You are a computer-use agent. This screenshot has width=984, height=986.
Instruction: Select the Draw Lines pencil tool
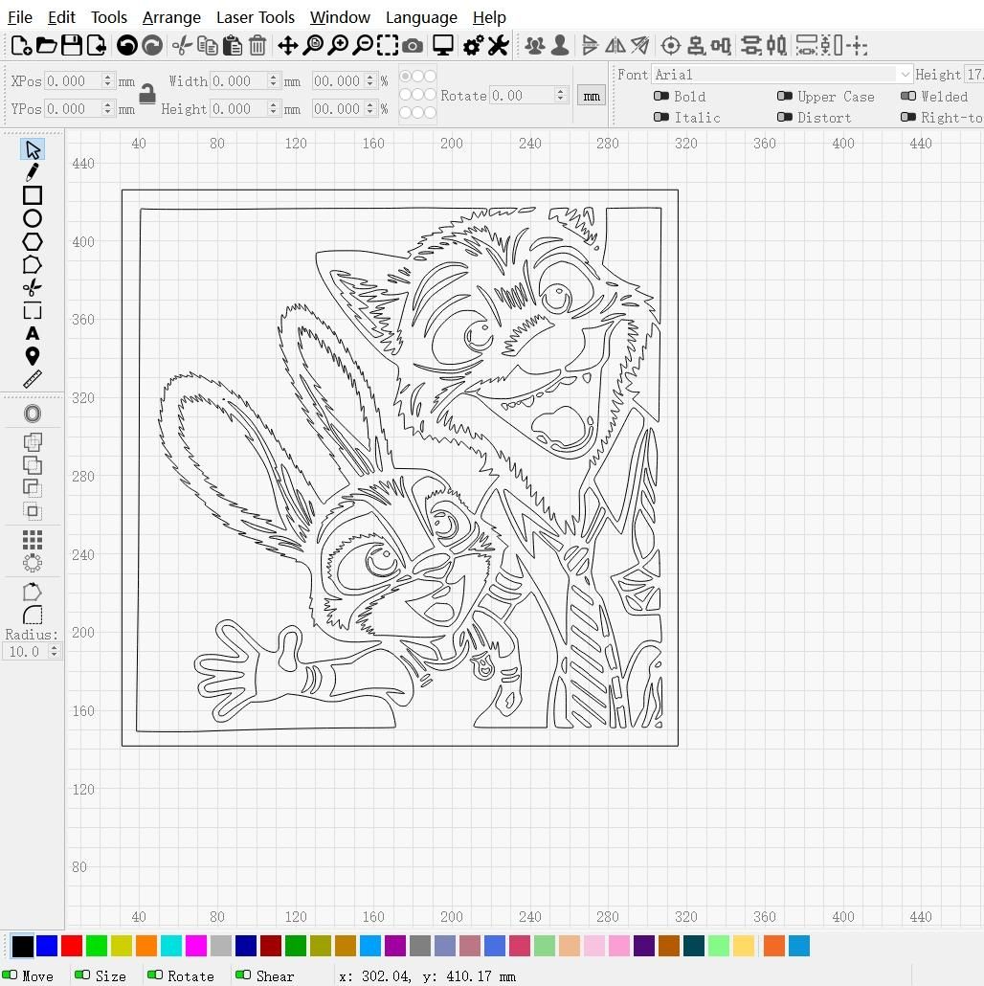pyautogui.click(x=33, y=172)
